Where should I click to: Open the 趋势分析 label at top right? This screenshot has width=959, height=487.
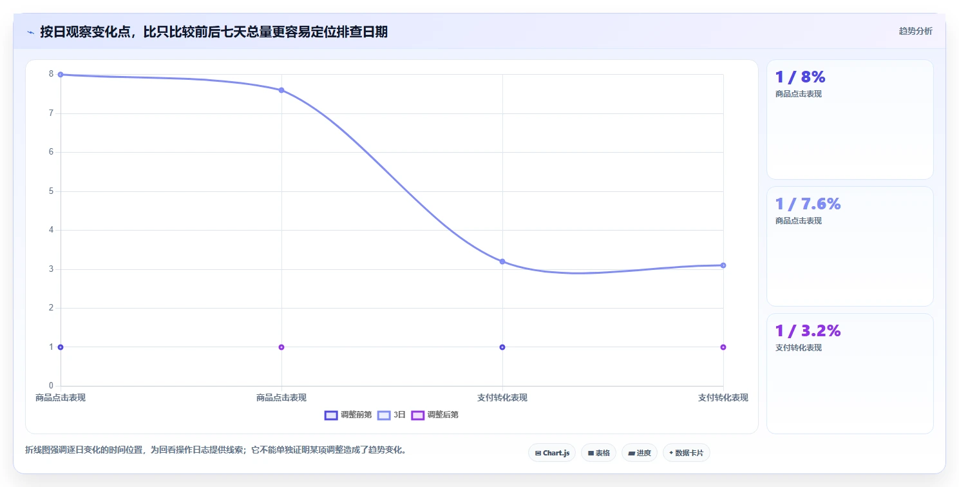(915, 31)
